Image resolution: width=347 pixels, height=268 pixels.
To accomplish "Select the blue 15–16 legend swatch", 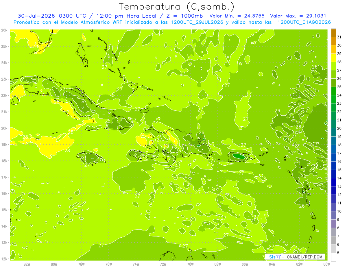I will pyautogui.click(x=333, y=165).
